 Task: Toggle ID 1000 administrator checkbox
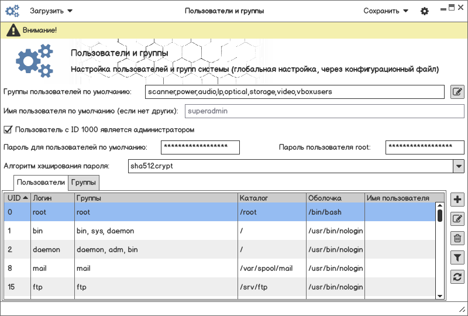coord(8,129)
